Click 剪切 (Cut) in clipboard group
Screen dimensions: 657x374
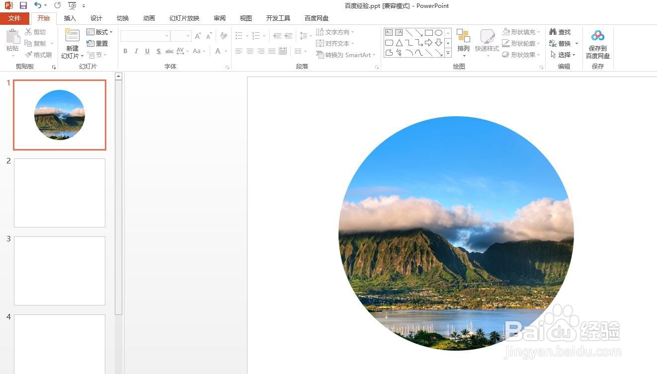[x=36, y=32]
